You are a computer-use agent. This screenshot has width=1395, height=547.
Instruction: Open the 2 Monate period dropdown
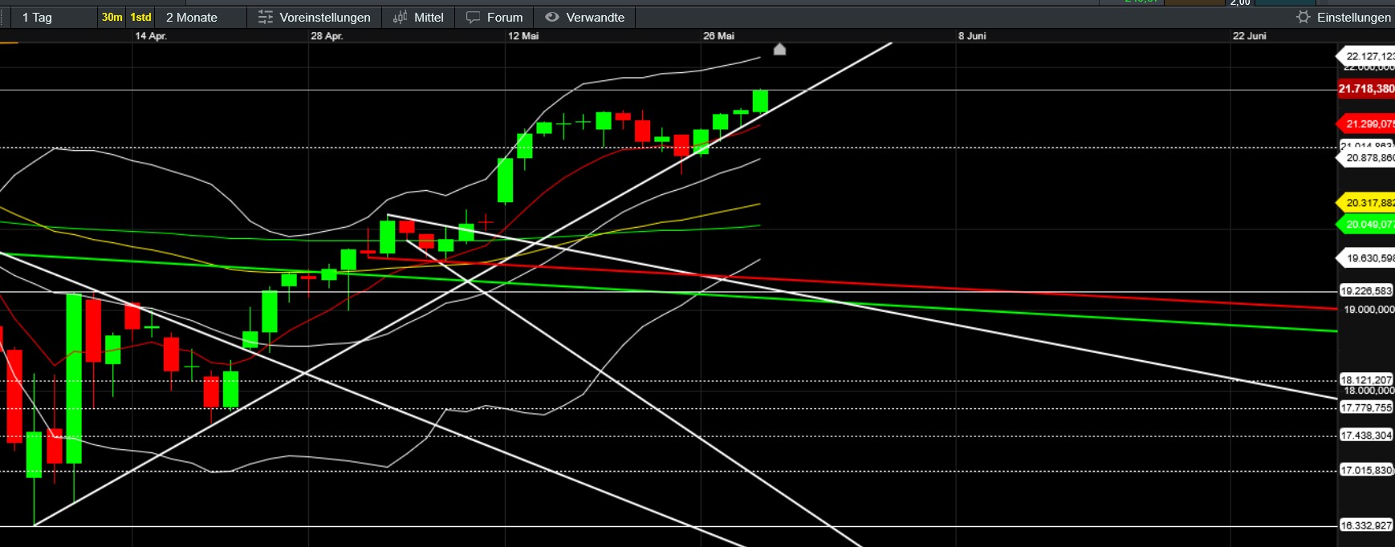click(200, 17)
